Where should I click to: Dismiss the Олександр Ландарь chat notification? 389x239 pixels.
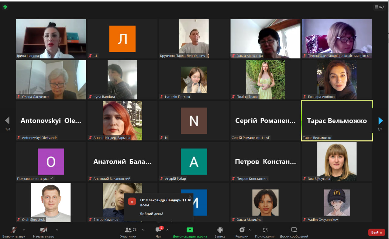[190, 197]
